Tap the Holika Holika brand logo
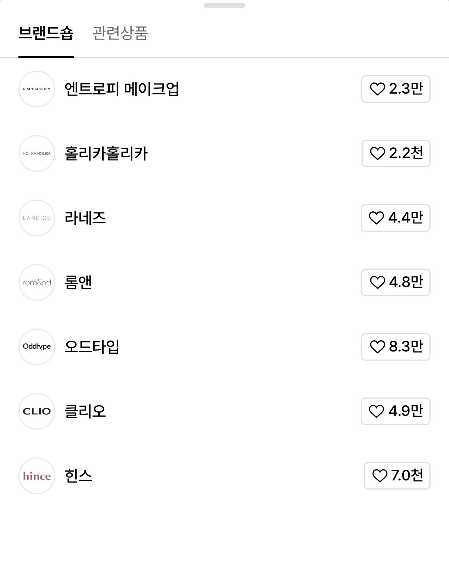The image size is (449, 561). pyautogui.click(x=37, y=153)
